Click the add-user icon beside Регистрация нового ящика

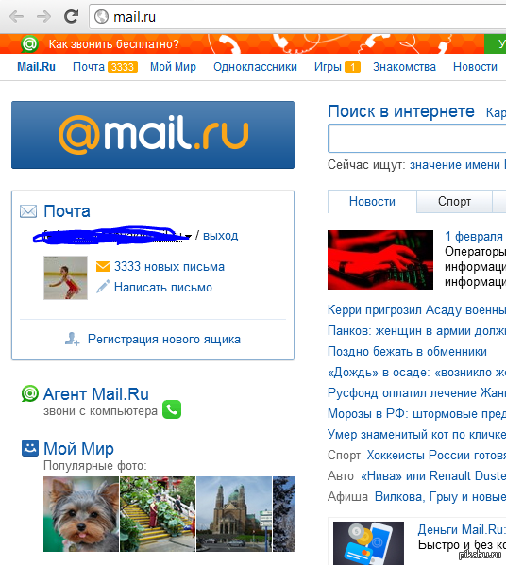point(72,339)
